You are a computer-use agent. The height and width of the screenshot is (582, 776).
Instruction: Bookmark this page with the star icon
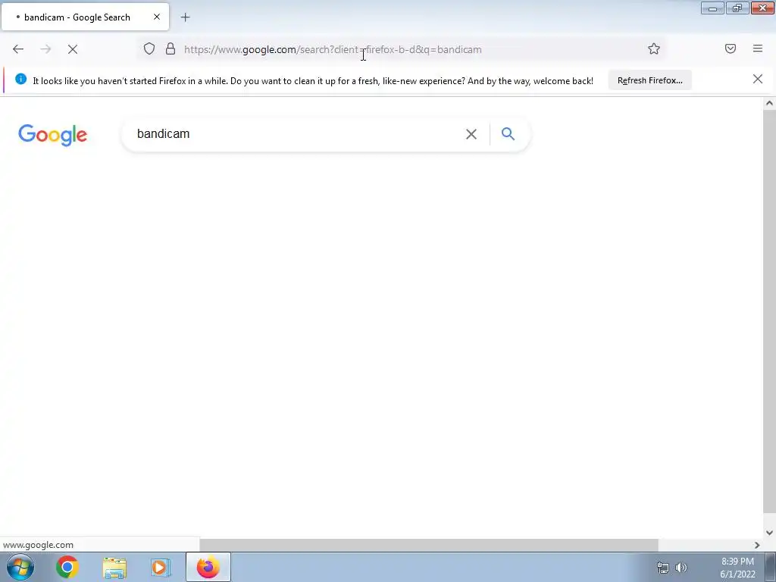pyautogui.click(x=654, y=48)
